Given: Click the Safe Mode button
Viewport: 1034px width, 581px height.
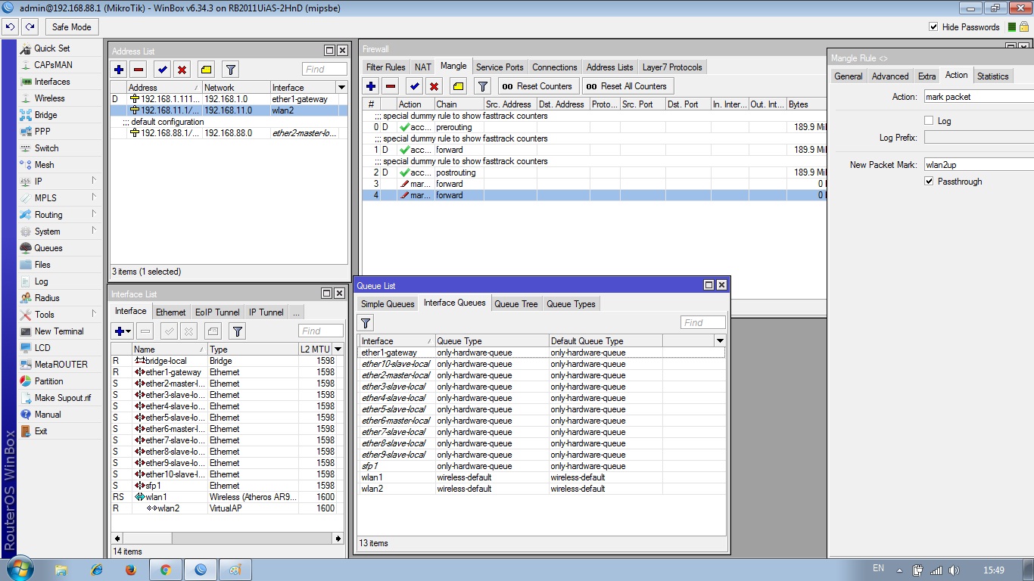Looking at the screenshot, I should 71,27.
